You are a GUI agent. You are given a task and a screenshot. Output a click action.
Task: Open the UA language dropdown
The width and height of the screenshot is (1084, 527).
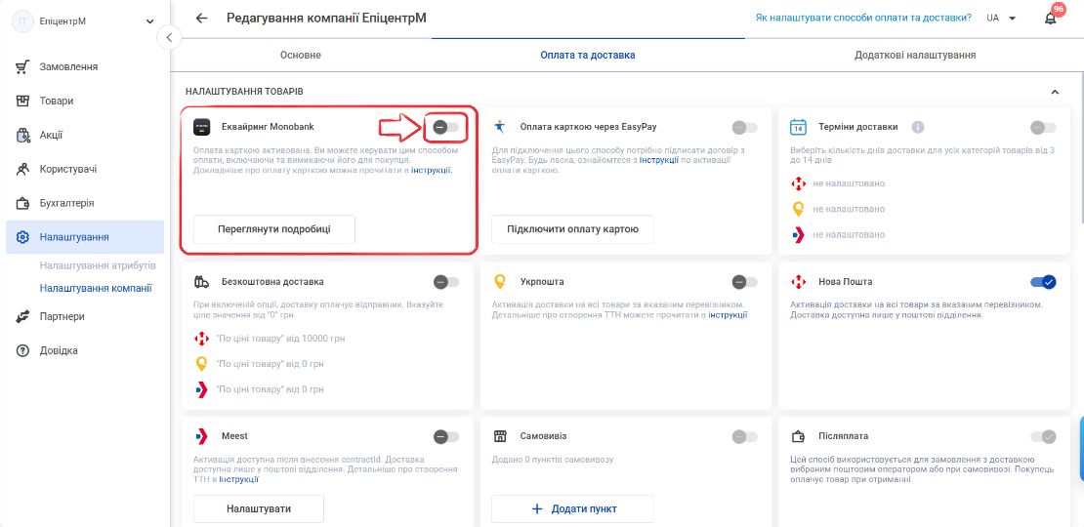coord(1001,19)
